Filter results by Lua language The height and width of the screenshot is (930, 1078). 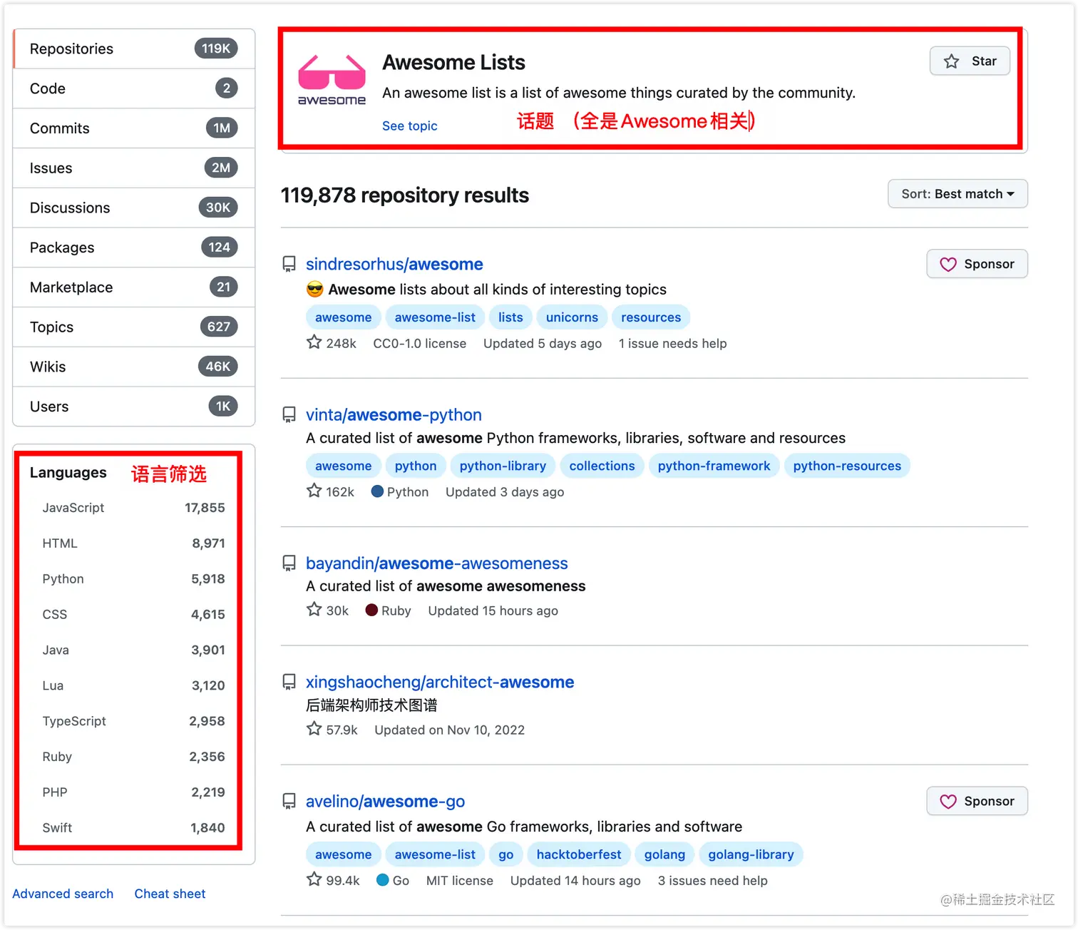click(133, 686)
